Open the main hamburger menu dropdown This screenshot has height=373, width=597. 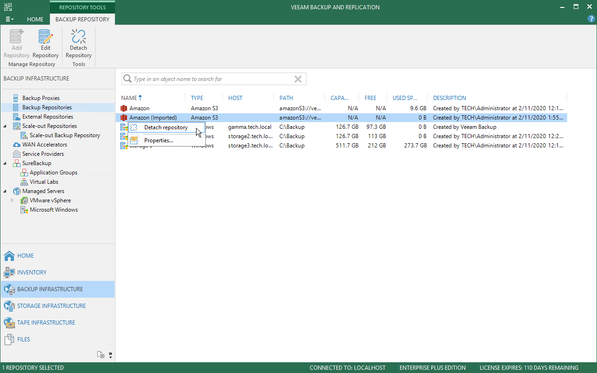pyautogui.click(x=9, y=19)
